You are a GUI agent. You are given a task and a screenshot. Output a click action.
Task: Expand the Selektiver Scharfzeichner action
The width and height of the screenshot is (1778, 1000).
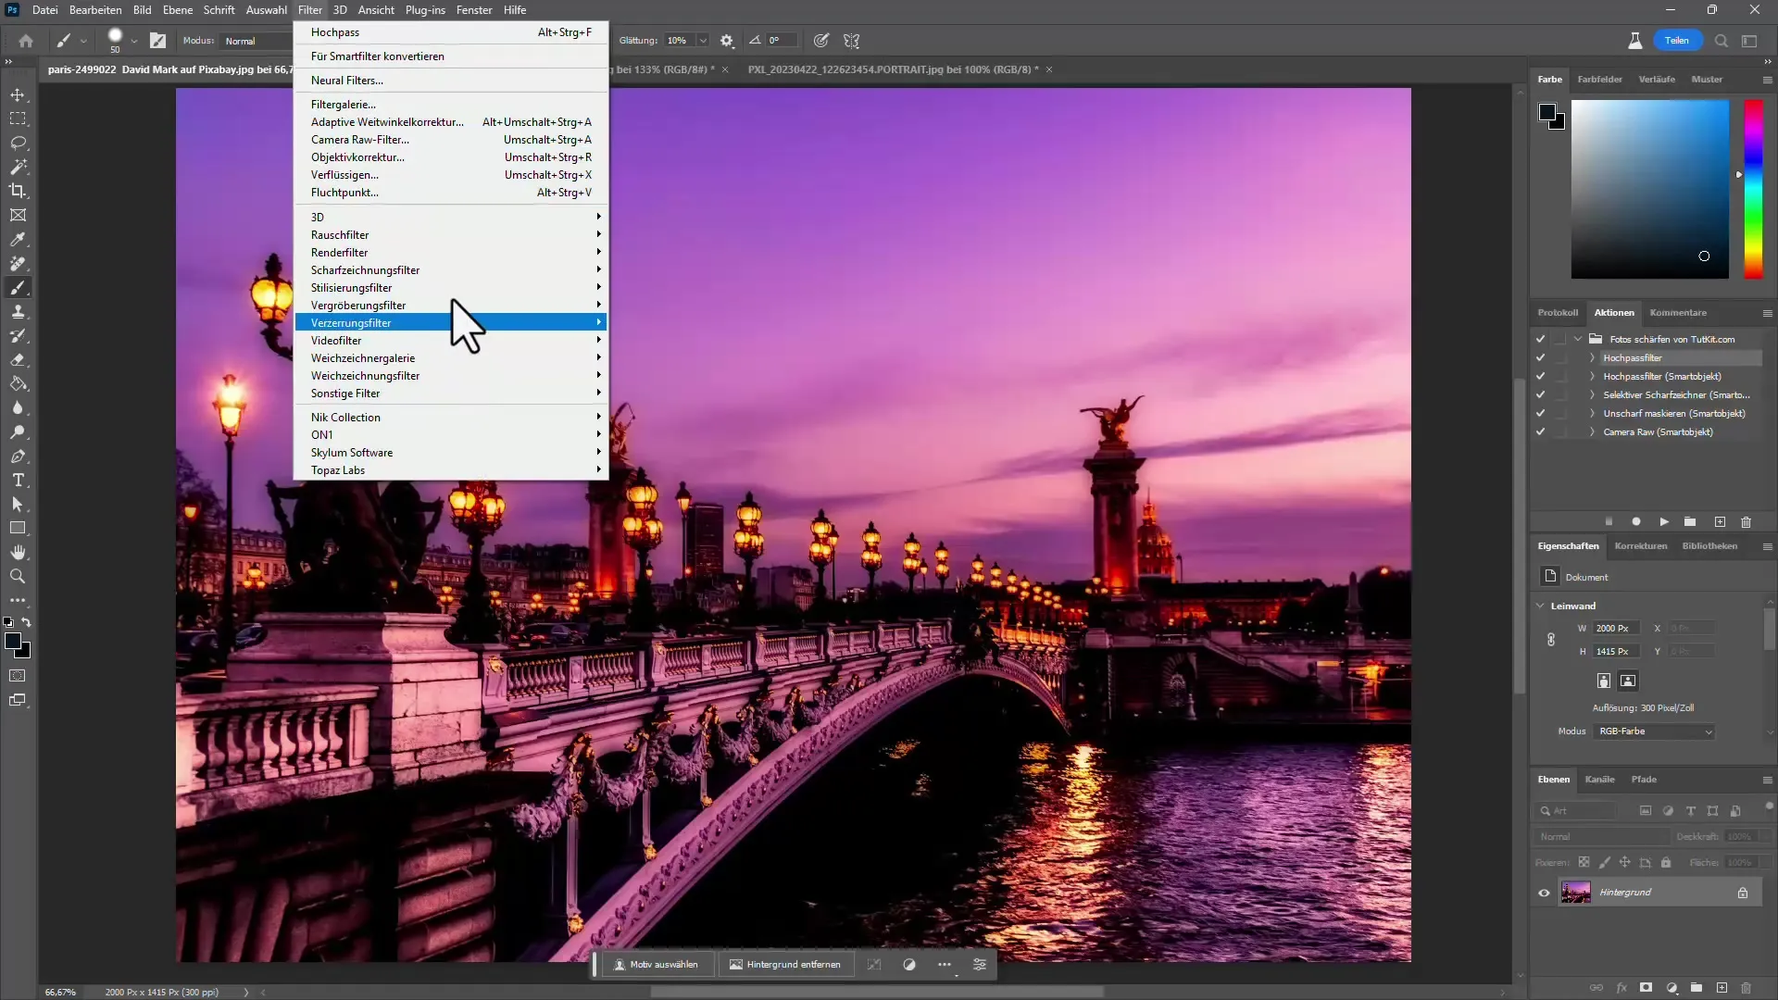1592,395
